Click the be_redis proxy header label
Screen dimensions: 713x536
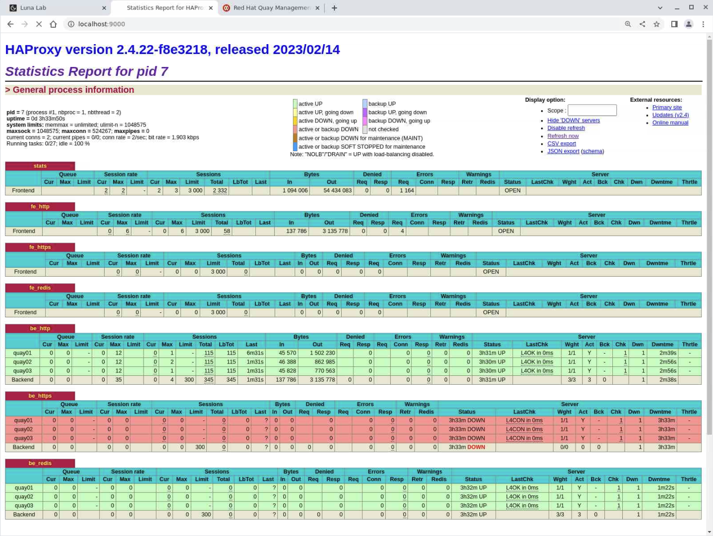tap(40, 464)
